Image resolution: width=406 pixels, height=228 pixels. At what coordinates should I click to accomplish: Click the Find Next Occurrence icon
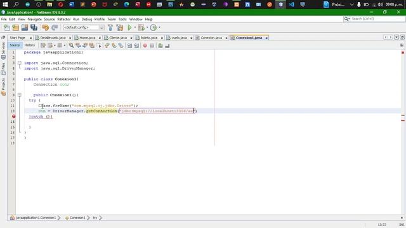pyautogui.click(x=85, y=46)
